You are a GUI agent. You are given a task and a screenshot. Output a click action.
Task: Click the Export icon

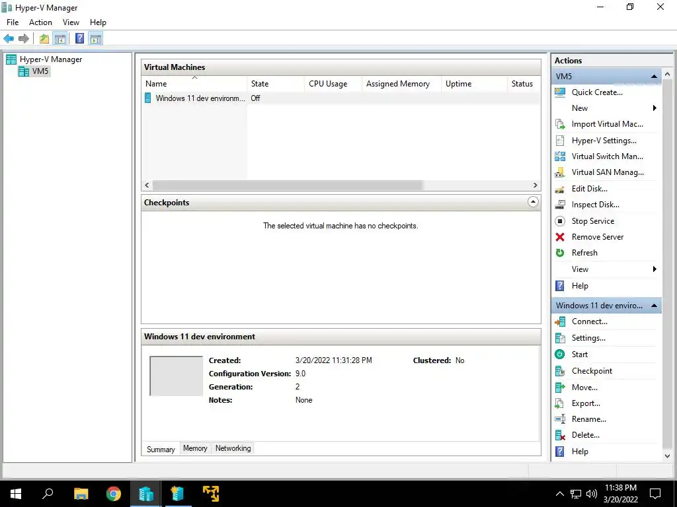click(x=560, y=403)
